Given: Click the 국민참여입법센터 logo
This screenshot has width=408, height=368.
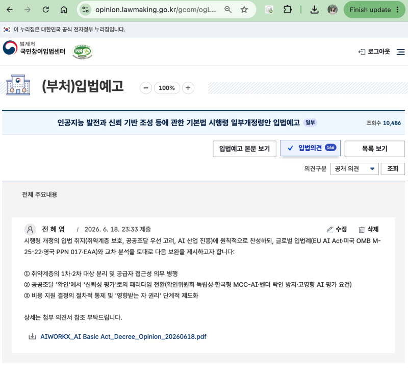Looking at the screenshot, I should coord(34,48).
